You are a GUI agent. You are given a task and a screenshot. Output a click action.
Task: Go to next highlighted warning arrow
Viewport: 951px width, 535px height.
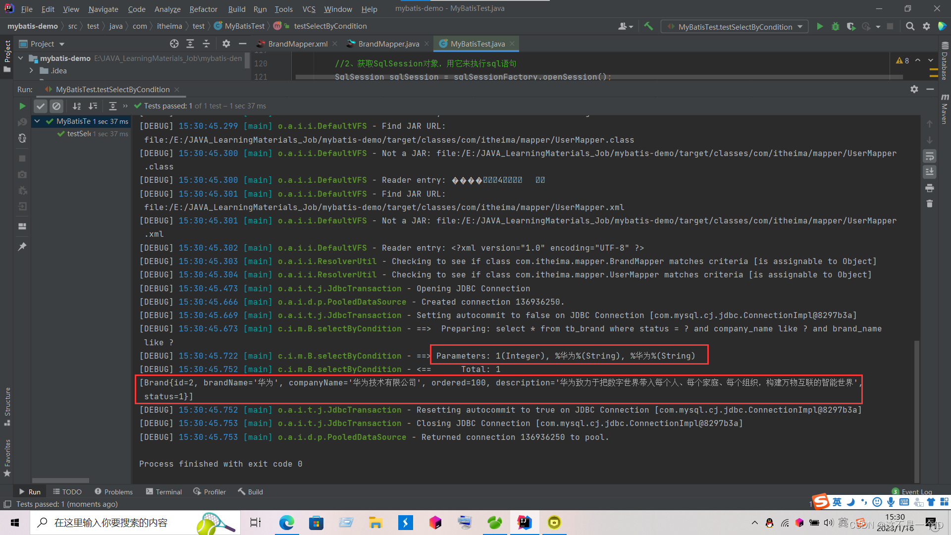tap(931, 60)
